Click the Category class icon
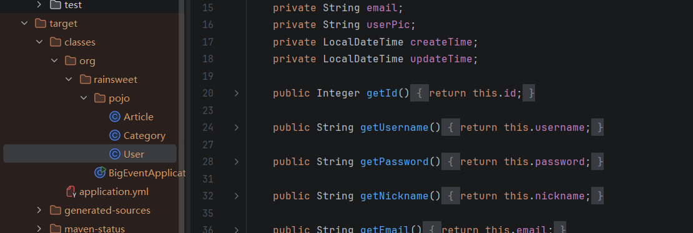This screenshot has width=693, height=233. tap(114, 135)
